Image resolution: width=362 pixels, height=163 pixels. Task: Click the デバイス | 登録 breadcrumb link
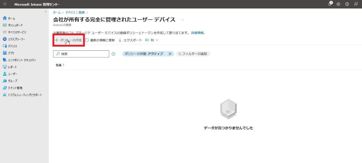click(75, 12)
